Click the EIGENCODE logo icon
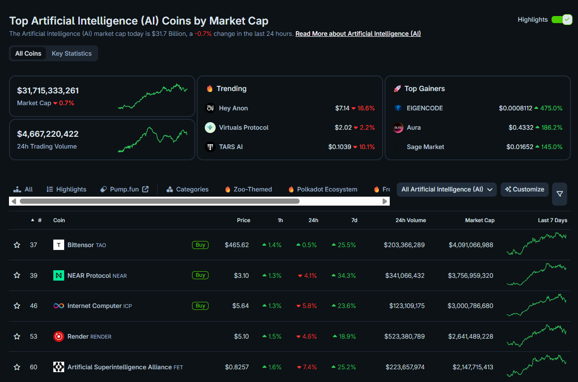 click(x=398, y=108)
